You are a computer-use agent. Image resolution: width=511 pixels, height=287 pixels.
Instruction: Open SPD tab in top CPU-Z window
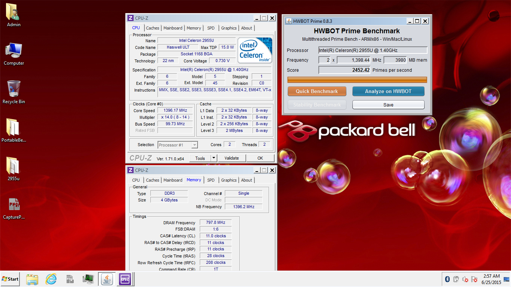click(x=211, y=28)
